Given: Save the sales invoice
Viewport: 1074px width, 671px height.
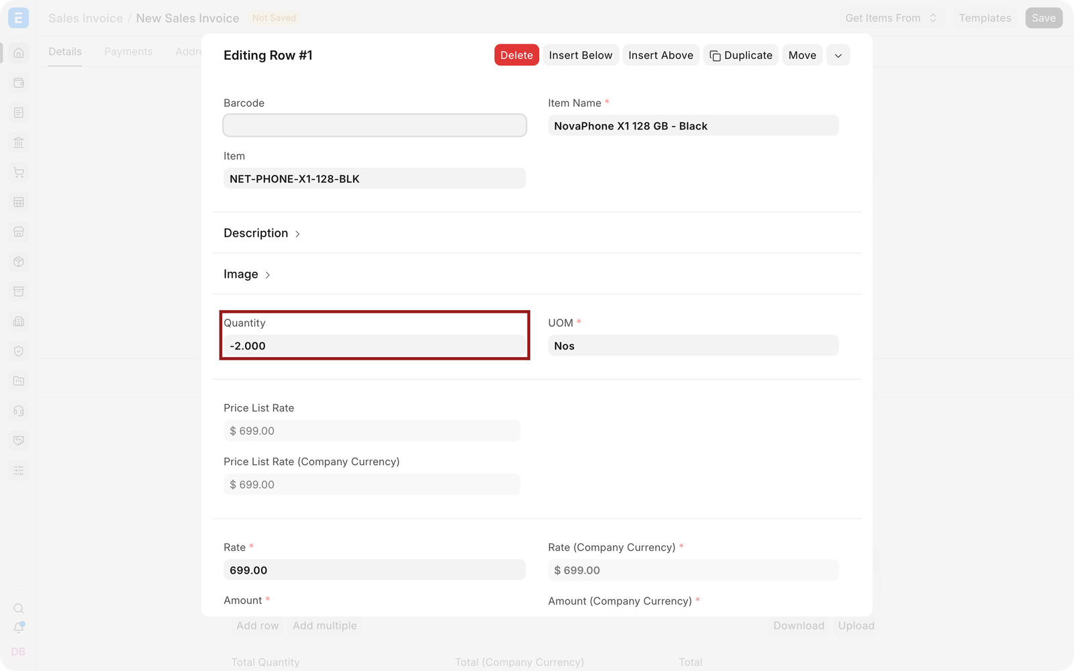Looking at the screenshot, I should click(1044, 18).
